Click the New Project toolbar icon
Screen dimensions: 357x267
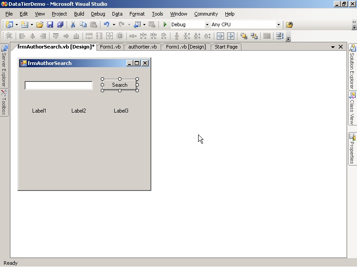(9, 24)
